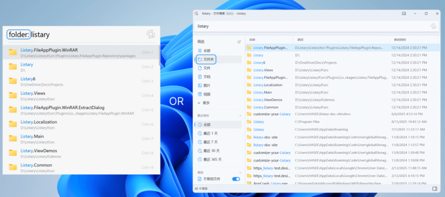Click the folder icon of Listary.Main in the popup
The height and width of the screenshot is (197, 445).
[x=13, y=138]
